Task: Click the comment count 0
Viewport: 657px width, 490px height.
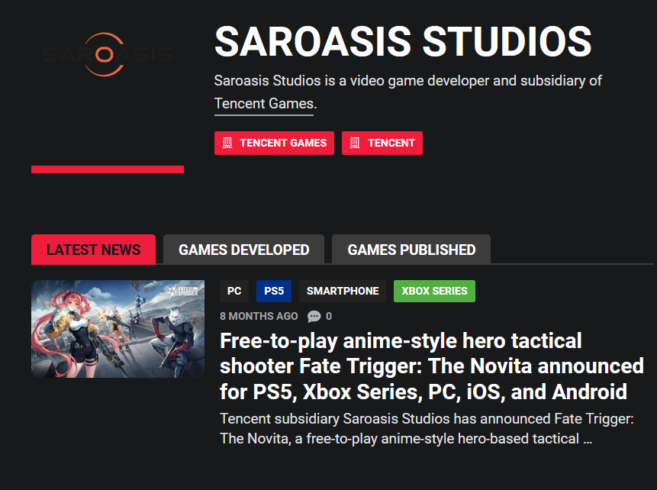Action: 329,316
